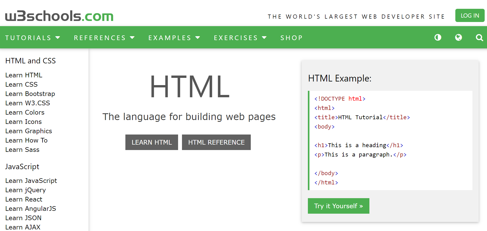The image size is (487, 231).
Task: Expand the Tutorials dropdown menu
Action: coord(33,38)
